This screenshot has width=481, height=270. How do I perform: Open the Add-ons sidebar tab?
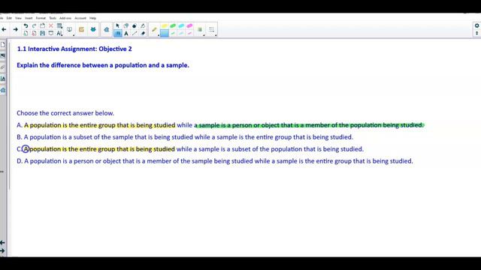pos(3,90)
